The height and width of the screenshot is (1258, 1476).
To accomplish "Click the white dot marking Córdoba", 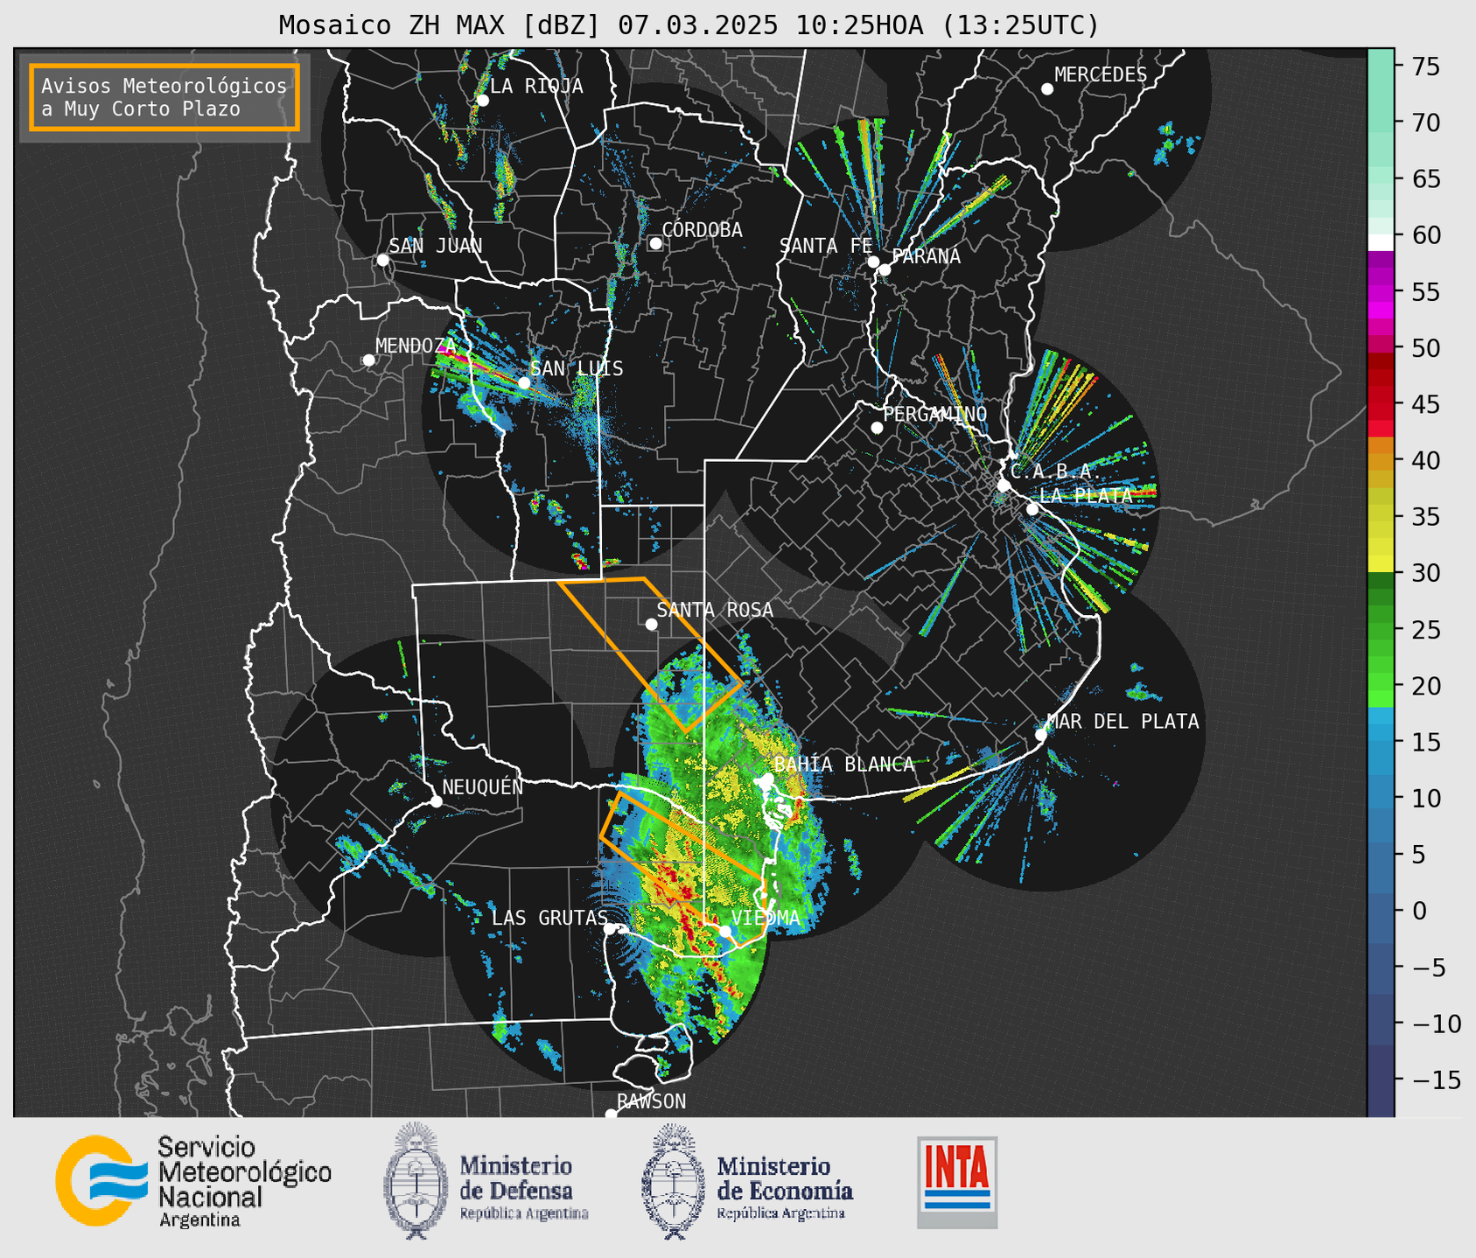I will [655, 243].
